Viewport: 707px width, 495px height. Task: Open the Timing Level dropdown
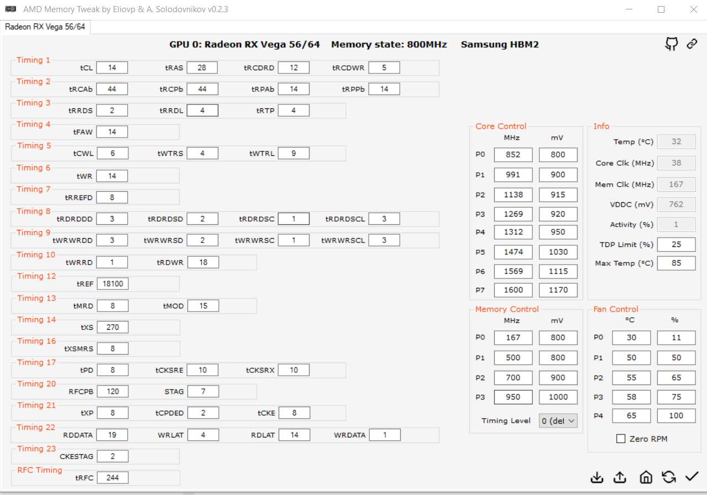pyautogui.click(x=558, y=420)
